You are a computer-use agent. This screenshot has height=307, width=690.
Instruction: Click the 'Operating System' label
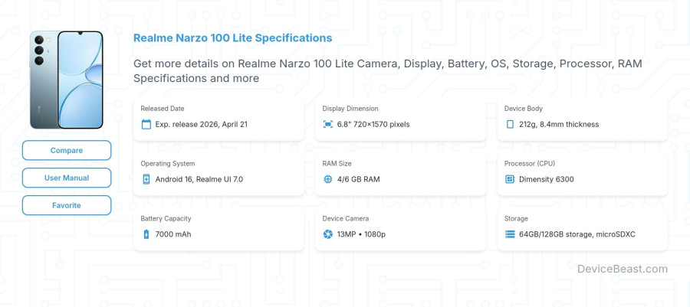(x=168, y=163)
